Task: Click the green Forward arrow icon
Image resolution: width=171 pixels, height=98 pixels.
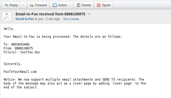Action: [x=32, y=5]
